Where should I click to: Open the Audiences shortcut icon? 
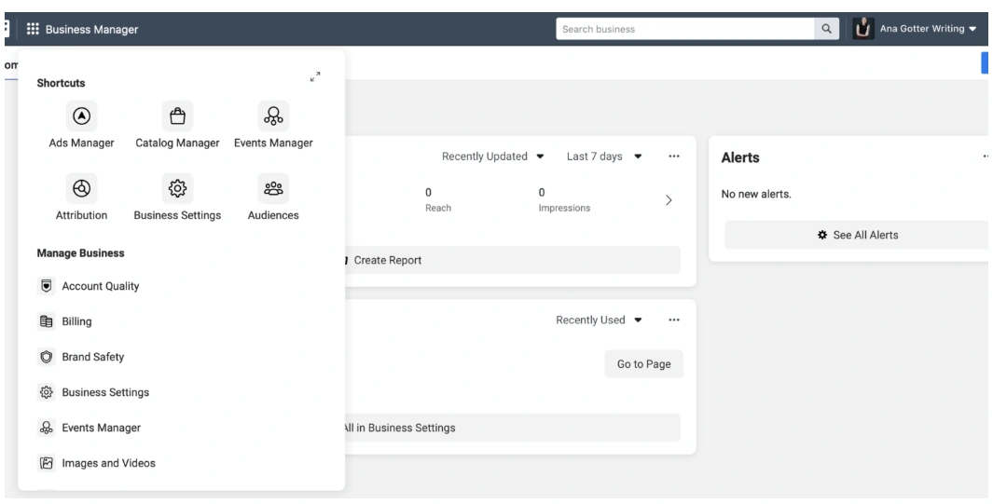(x=273, y=188)
